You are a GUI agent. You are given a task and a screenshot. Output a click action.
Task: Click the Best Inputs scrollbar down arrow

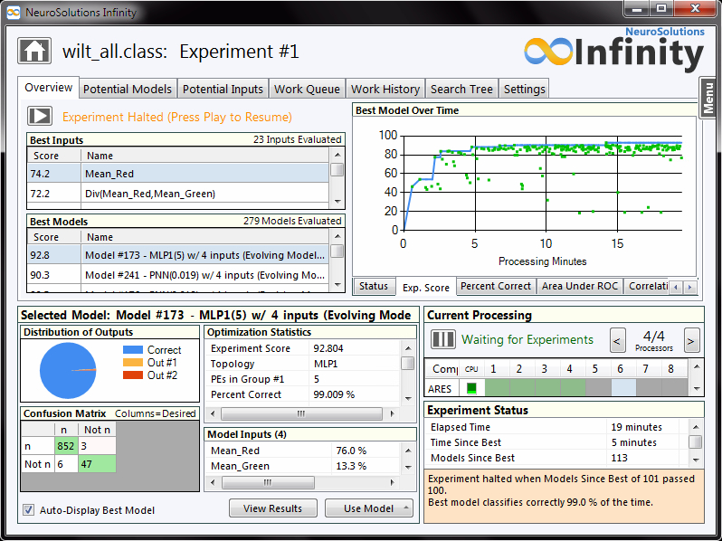pyautogui.click(x=337, y=201)
